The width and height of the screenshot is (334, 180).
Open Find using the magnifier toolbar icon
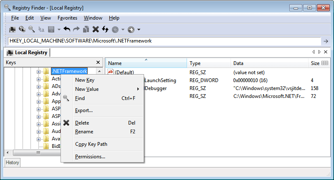point(31,29)
